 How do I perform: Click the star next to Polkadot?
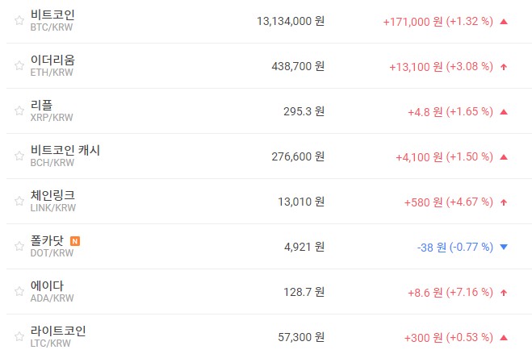pos(19,247)
